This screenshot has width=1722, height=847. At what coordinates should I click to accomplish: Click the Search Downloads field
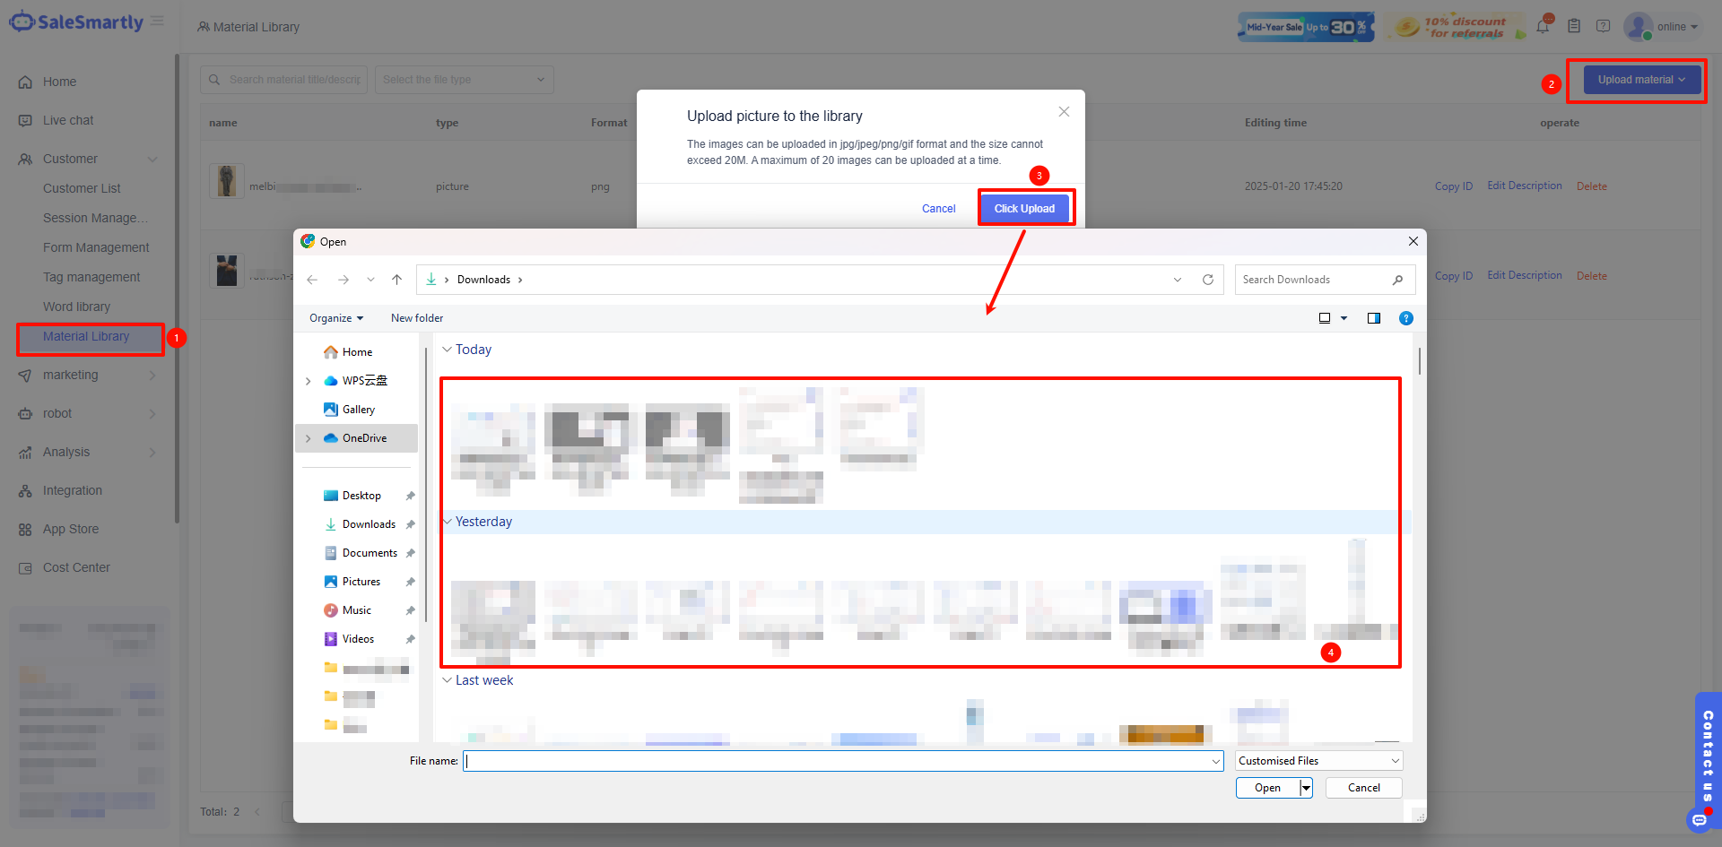click(1325, 280)
